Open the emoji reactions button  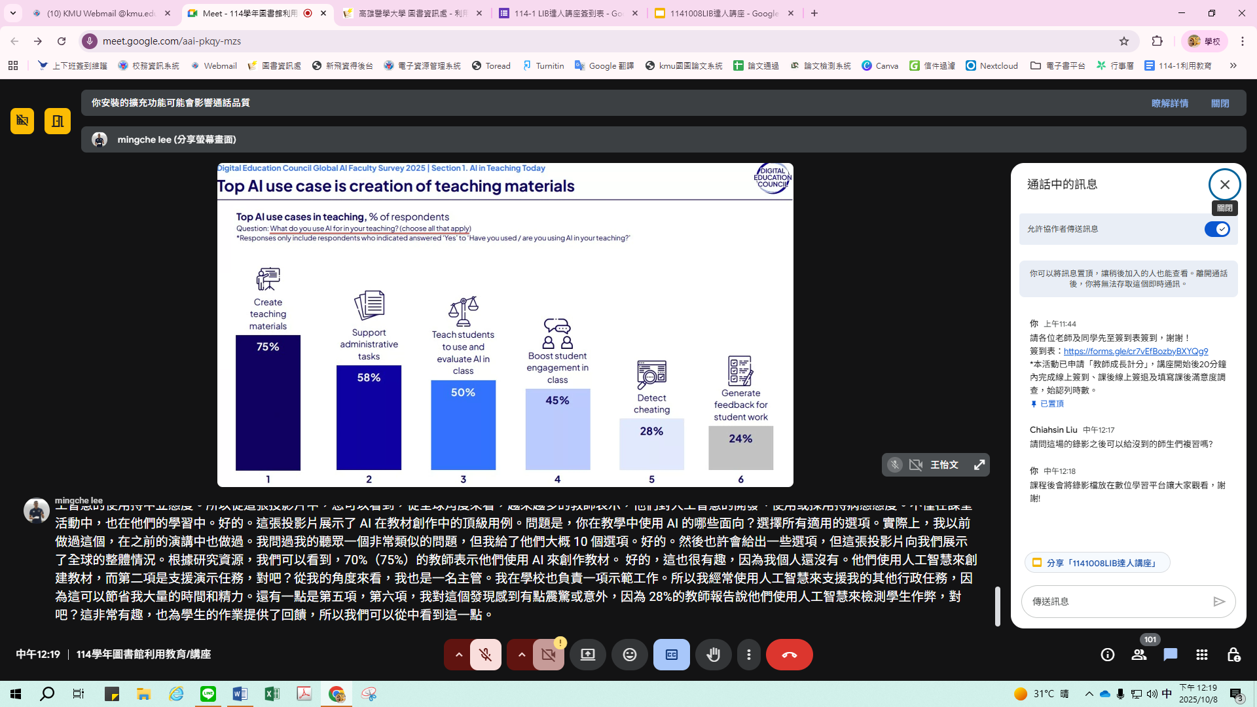click(x=629, y=655)
